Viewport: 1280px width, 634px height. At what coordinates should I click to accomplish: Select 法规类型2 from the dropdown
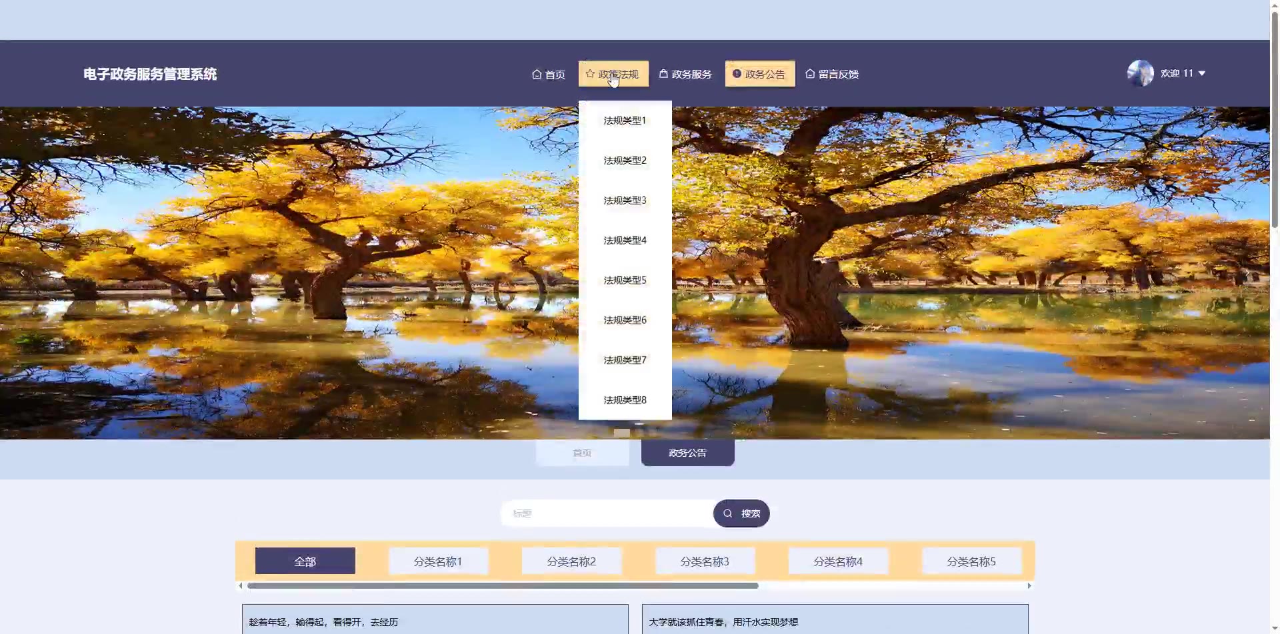pyautogui.click(x=625, y=160)
